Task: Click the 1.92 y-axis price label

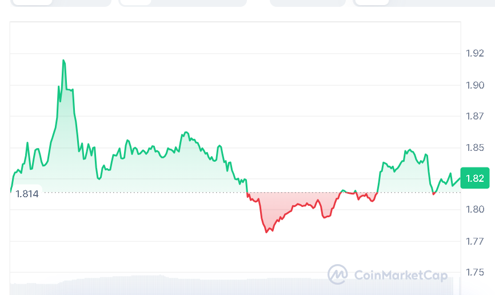Action: click(x=475, y=54)
